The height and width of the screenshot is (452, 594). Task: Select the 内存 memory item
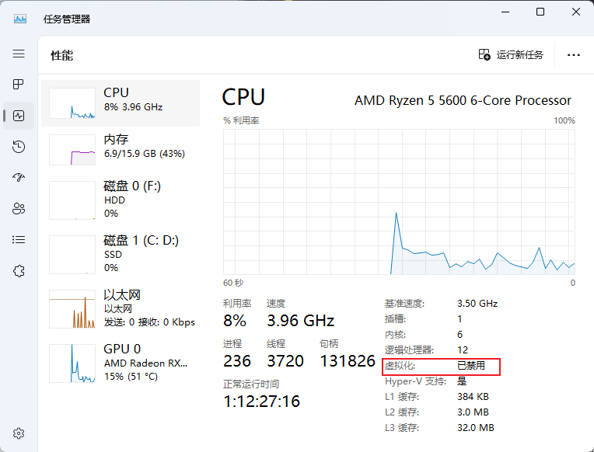click(x=121, y=150)
